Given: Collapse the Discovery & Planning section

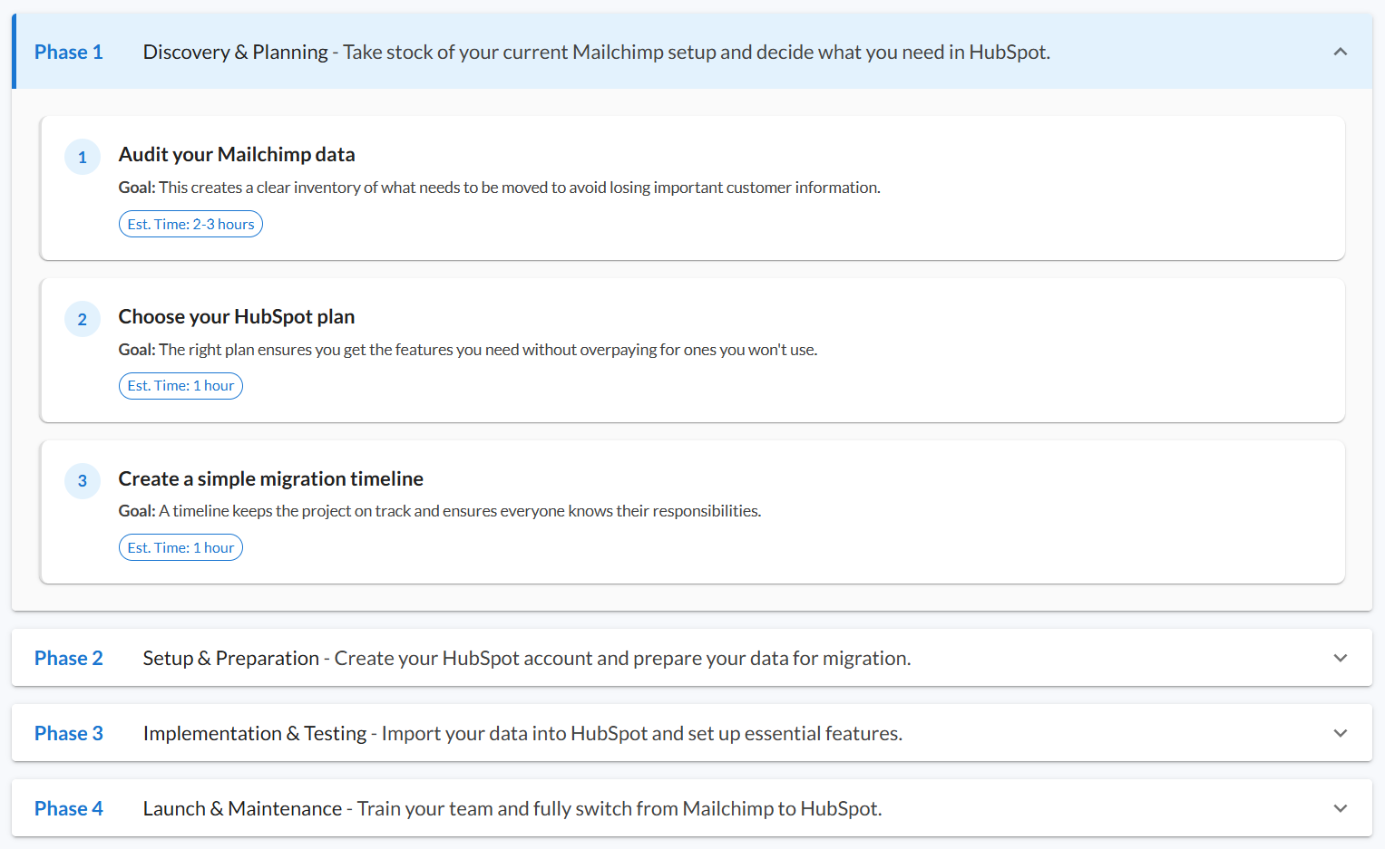Looking at the screenshot, I should [x=635, y=52].
